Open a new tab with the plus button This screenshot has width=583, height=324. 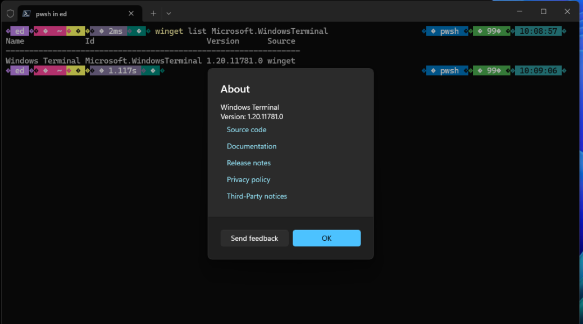[153, 13]
